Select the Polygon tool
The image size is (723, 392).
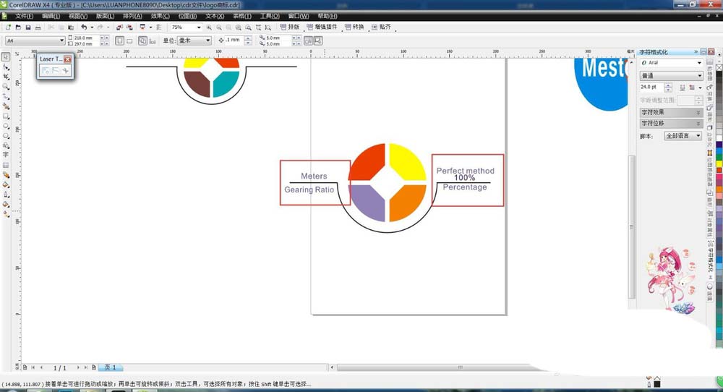(6, 135)
